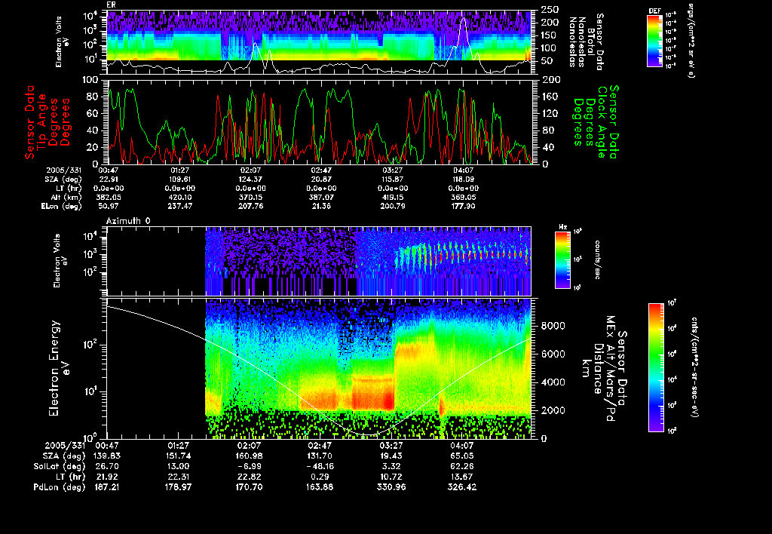Select ELon value 50.97
This screenshot has width=772, height=534.
(109, 207)
